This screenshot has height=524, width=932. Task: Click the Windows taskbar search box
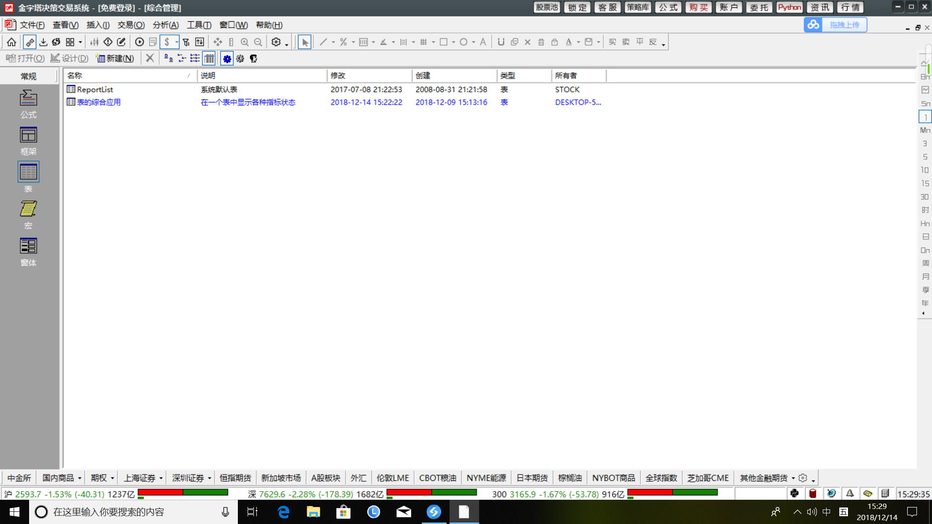coord(133,512)
